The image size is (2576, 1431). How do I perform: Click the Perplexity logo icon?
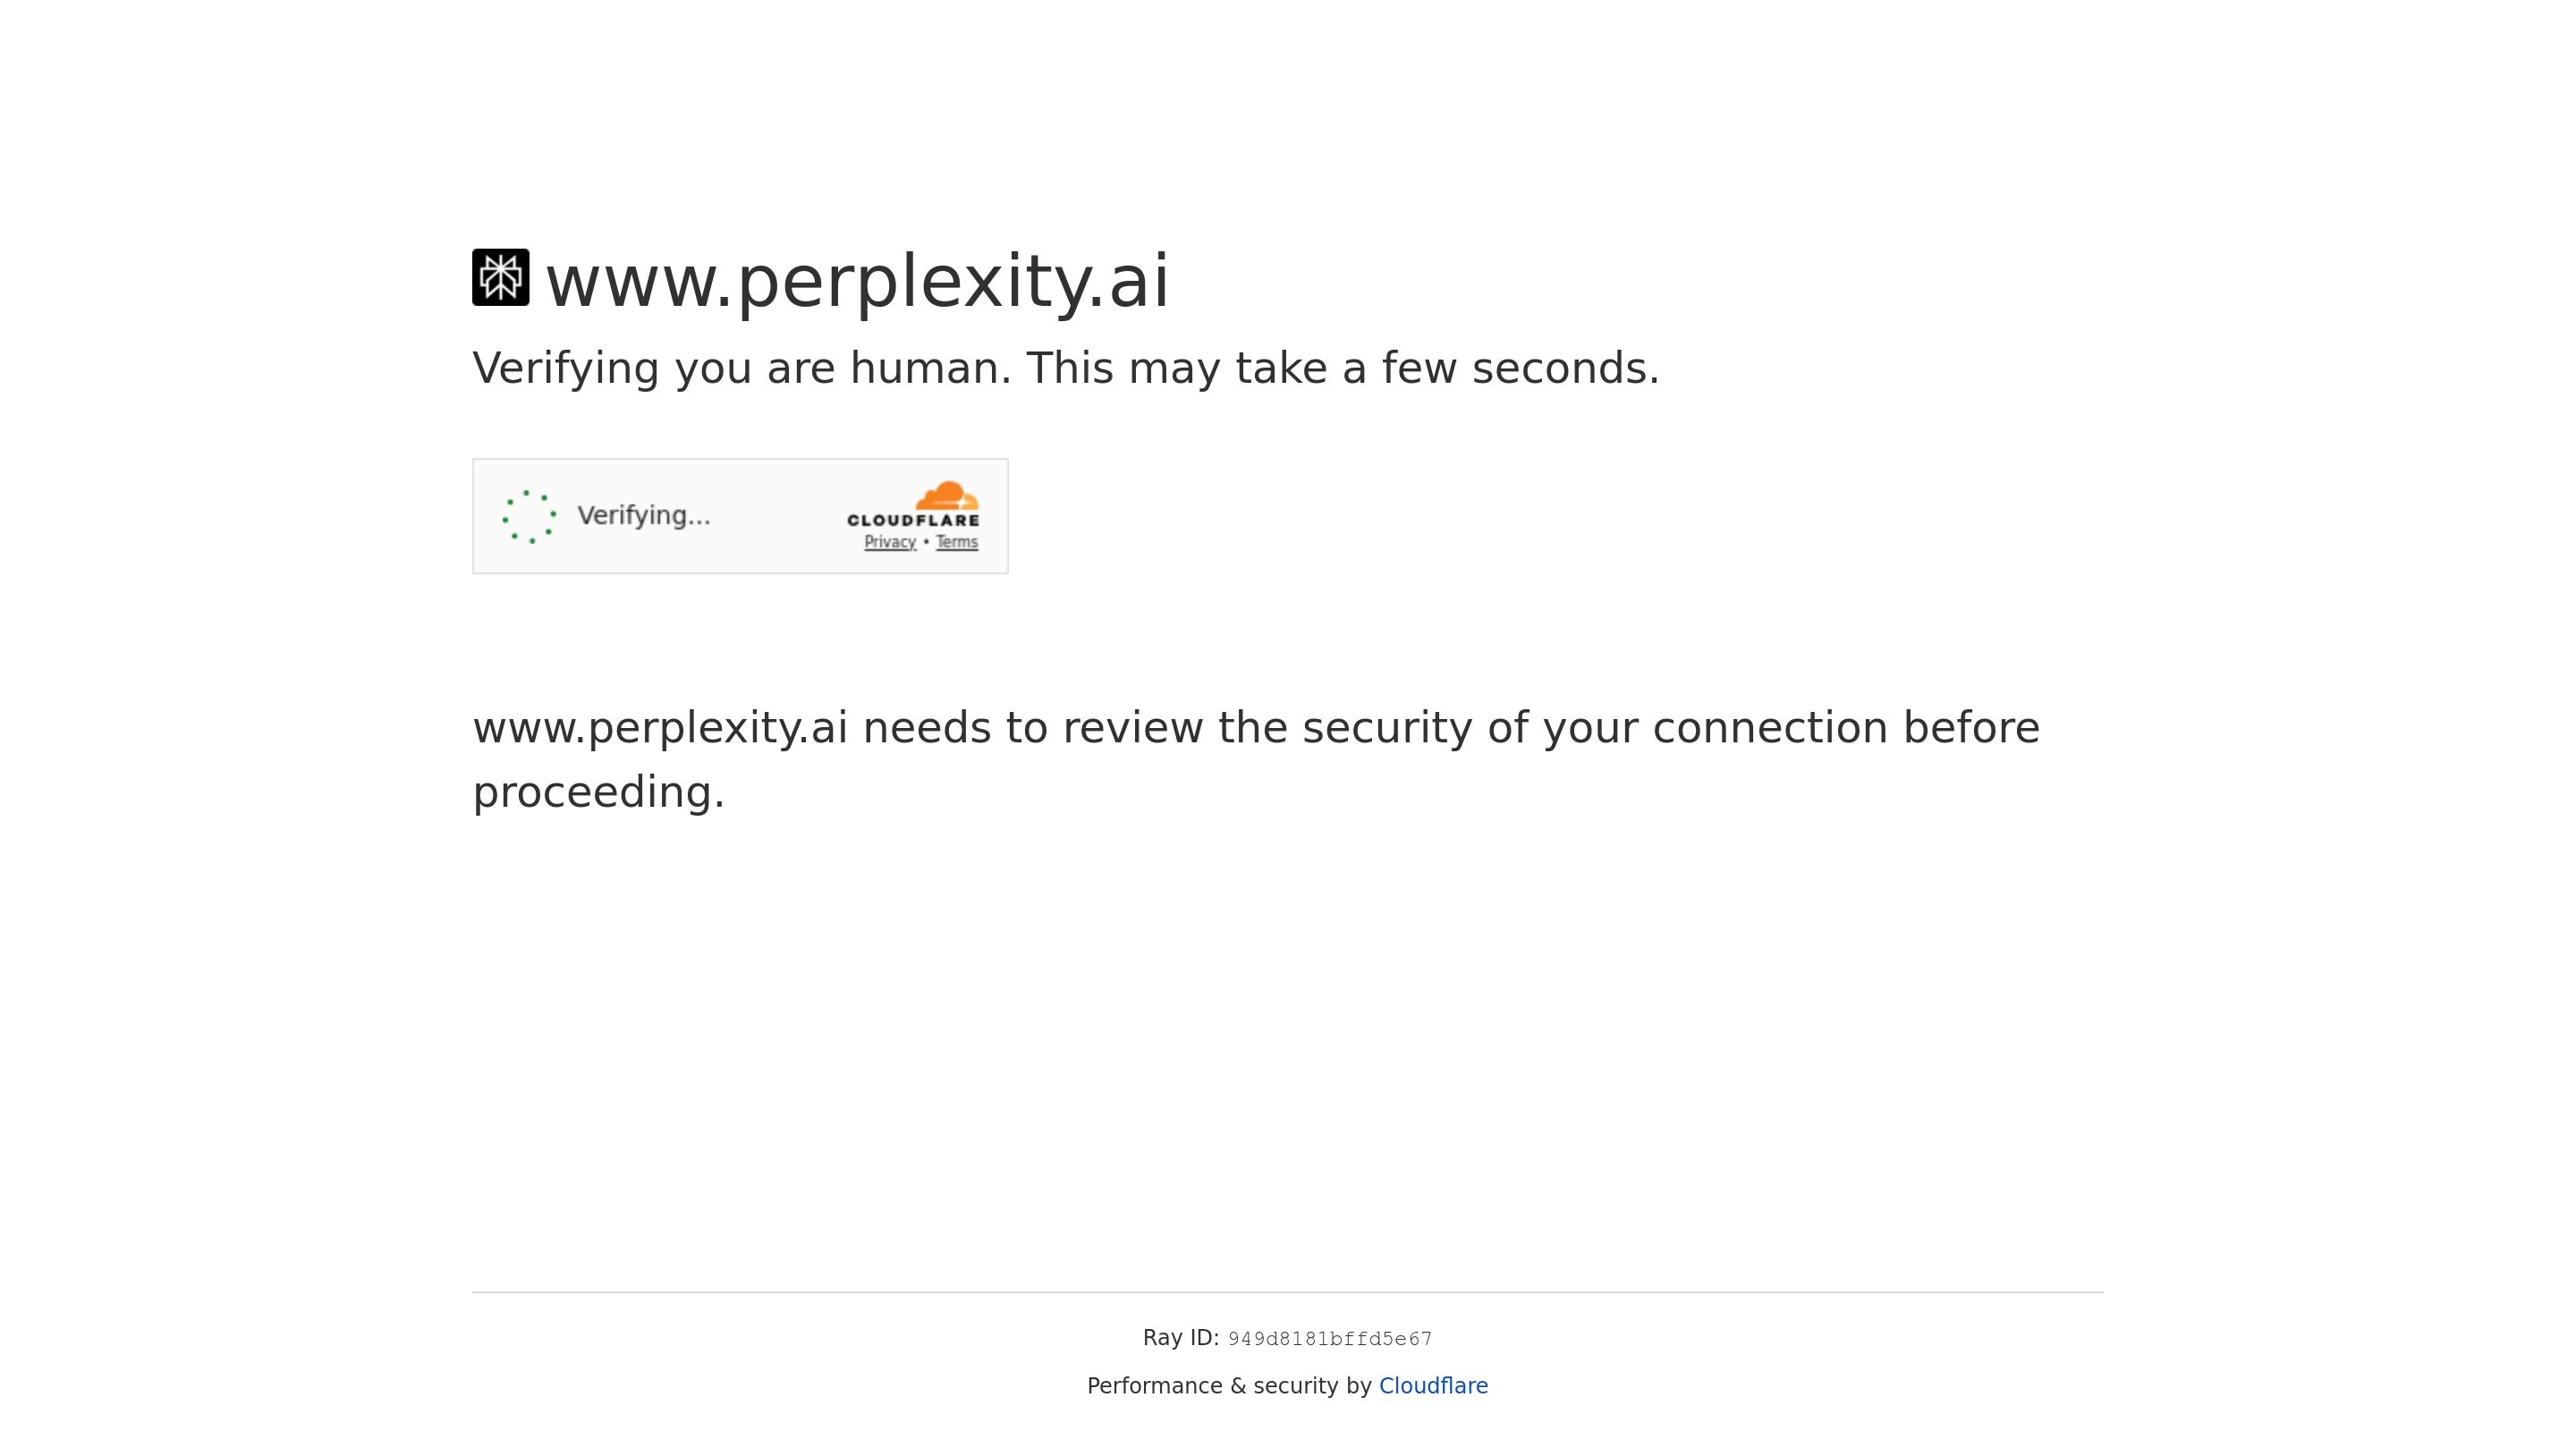[x=500, y=277]
